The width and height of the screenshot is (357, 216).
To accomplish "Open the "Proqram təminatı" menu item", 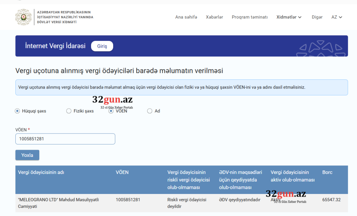I will click(x=250, y=17).
